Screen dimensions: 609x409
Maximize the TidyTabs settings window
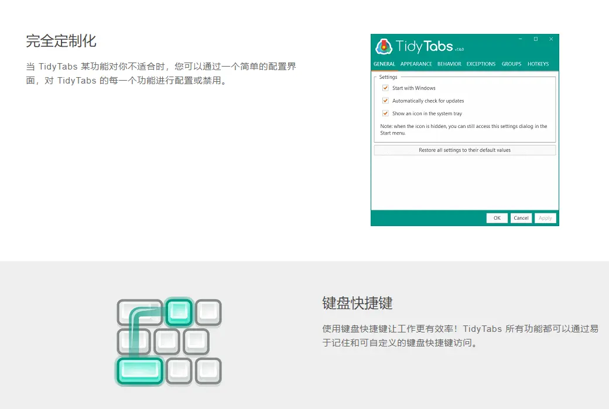[536, 39]
